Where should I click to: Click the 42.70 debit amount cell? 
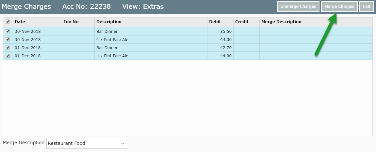(x=226, y=48)
